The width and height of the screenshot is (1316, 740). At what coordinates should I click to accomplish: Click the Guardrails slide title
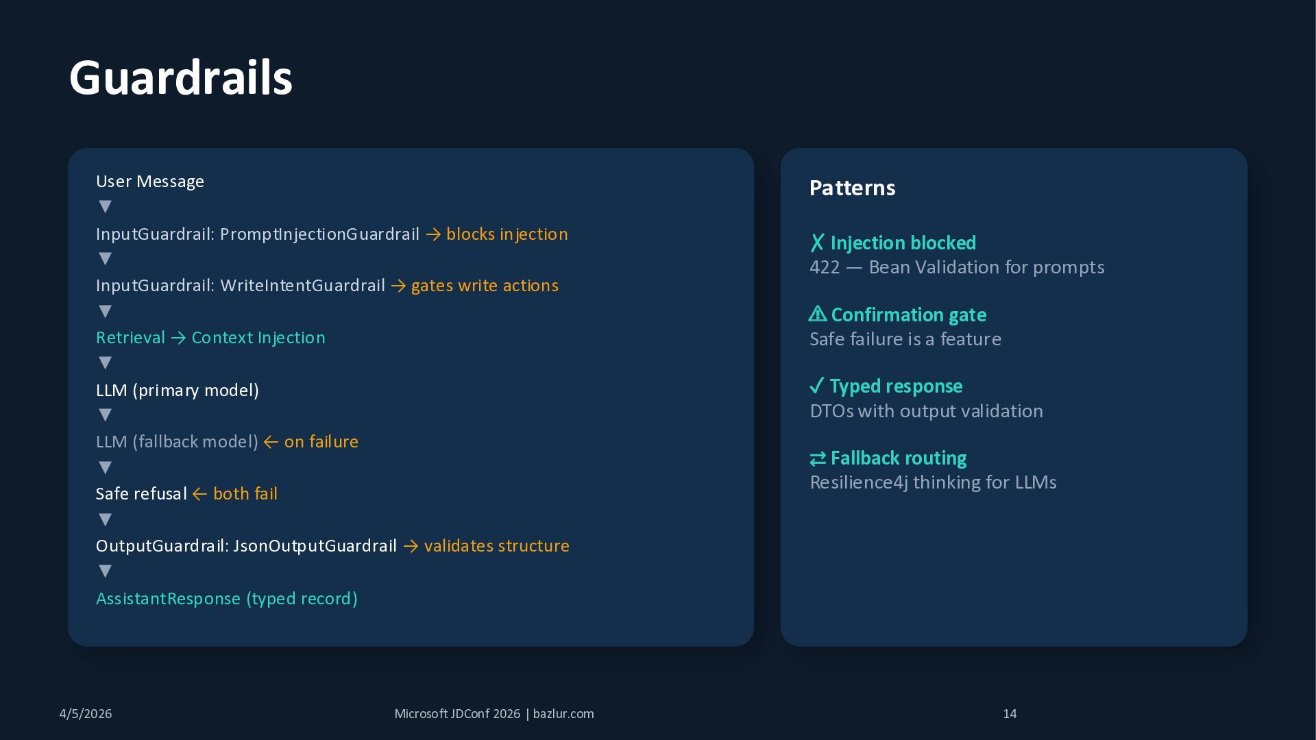pyautogui.click(x=180, y=77)
